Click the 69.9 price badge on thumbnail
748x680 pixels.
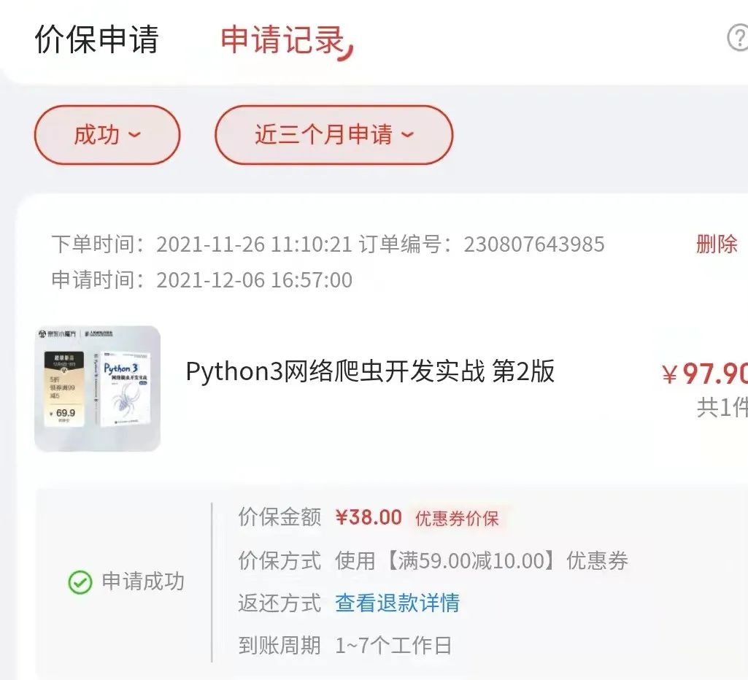click(64, 414)
